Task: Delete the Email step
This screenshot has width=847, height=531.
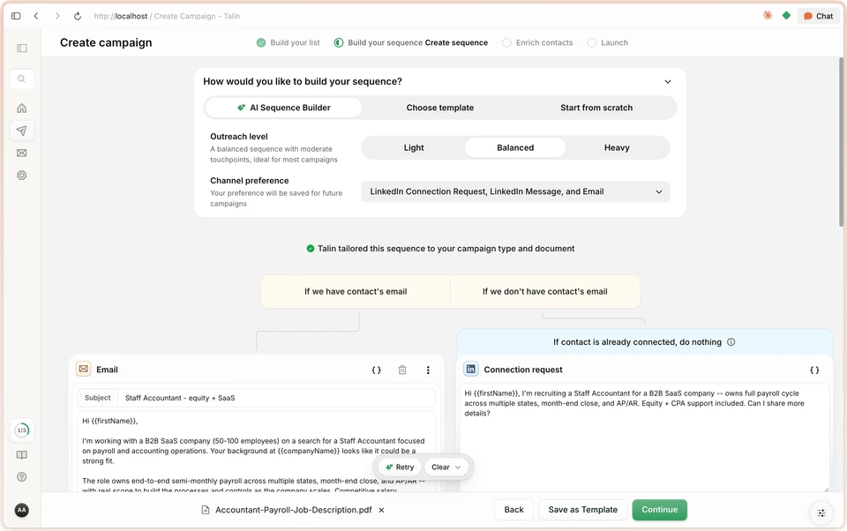Action: [402, 370]
